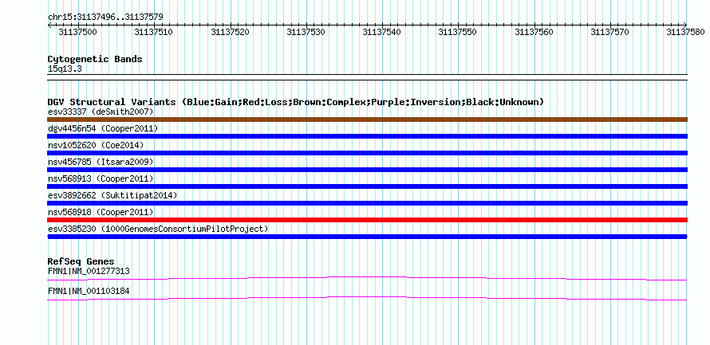Click the blue esv3892662 gain bar

[x=367, y=203]
